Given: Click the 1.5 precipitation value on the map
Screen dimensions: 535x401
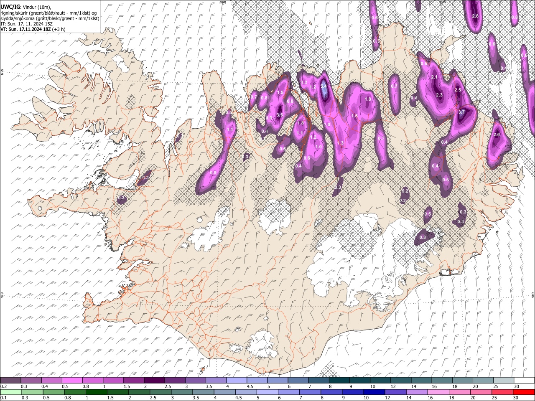Looking at the screenshot, I should pos(280,93).
